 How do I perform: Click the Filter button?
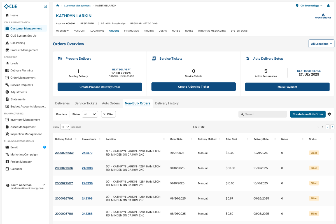coord(108,114)
